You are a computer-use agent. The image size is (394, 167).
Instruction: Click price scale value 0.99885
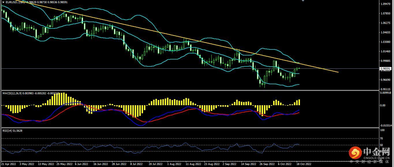point(386,61)
